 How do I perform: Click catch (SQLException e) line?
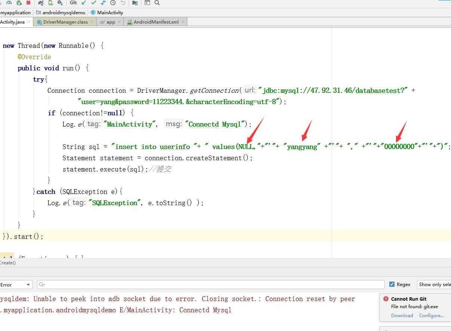click(x=77, y=192)
